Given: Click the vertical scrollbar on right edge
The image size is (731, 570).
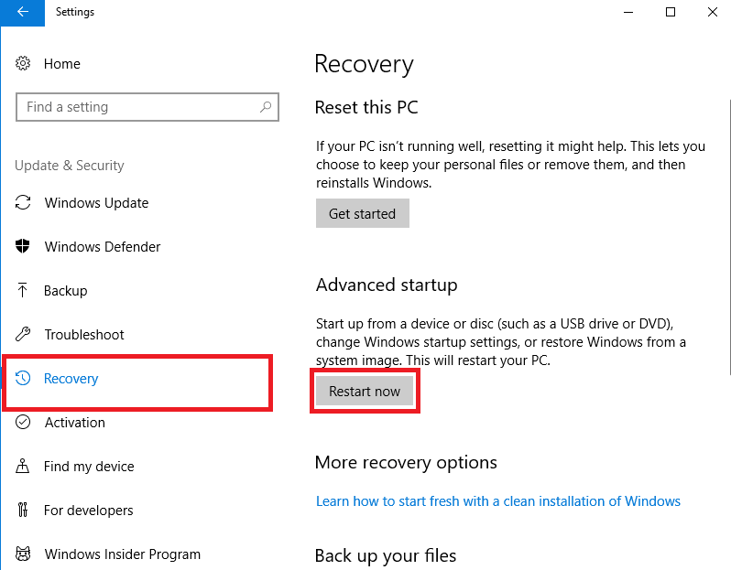Looking at the screenshot, I should (x=729, y=237).
